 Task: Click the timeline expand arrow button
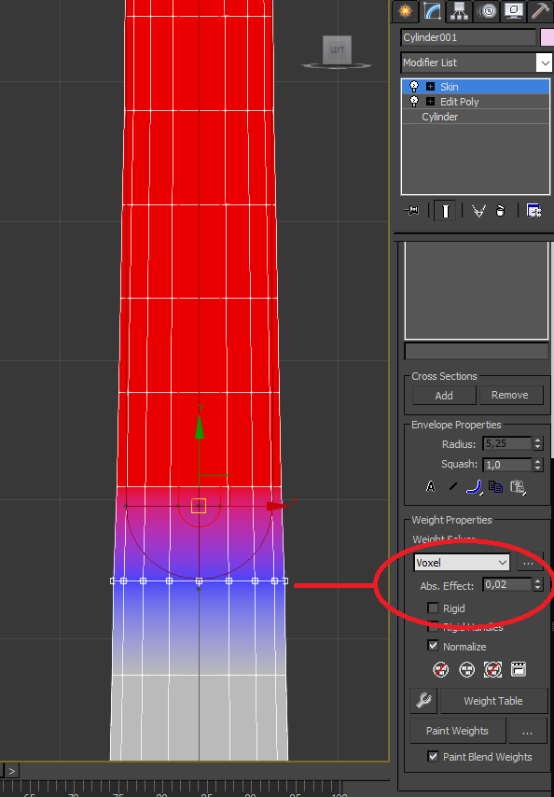pyautogui.click(x=11, y=771)
